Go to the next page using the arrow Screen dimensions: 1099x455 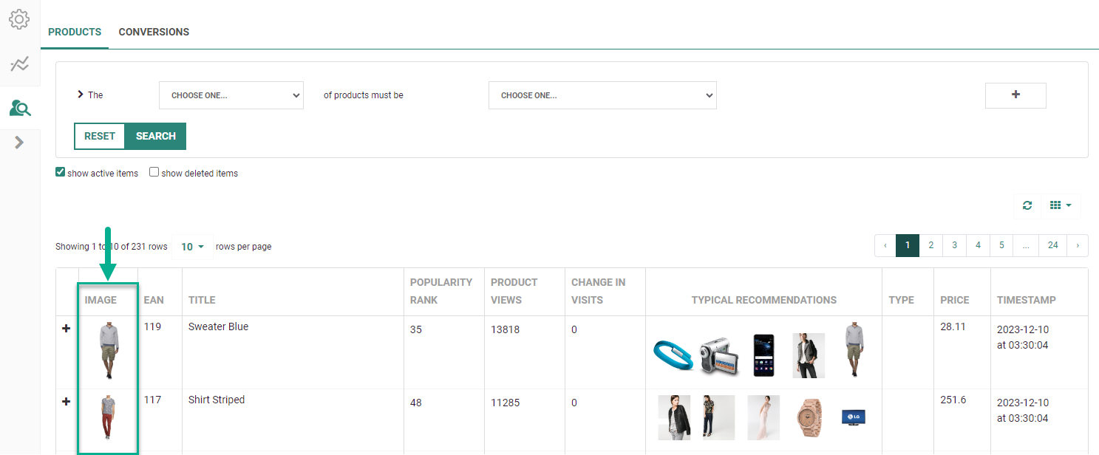pos(1078,245)
